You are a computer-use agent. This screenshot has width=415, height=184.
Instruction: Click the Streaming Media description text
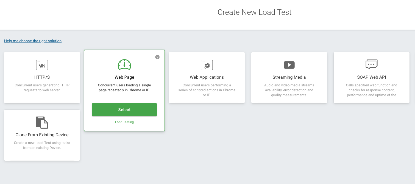pos(289,90)
